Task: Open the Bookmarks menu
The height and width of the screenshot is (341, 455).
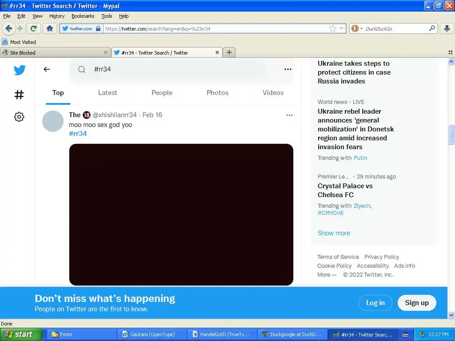Action: click(83, 16)
